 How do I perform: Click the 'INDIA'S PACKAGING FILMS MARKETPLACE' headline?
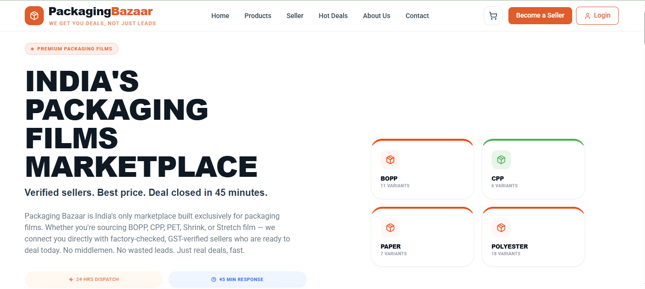pos(141,124)
